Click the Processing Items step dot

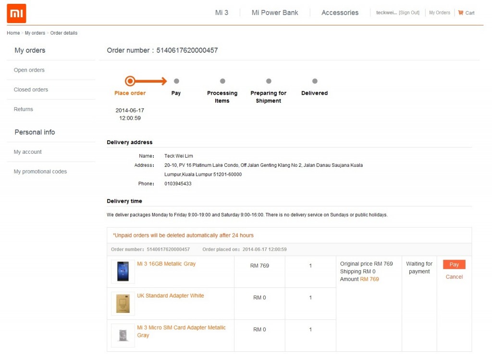[222, 81]
